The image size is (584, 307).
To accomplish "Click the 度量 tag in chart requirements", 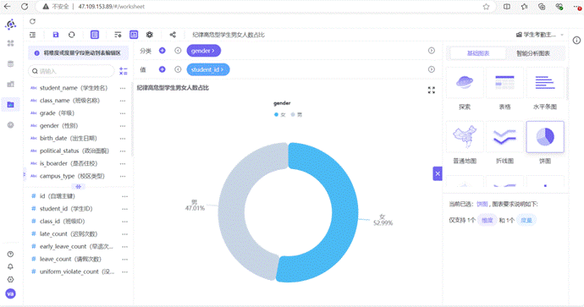I will [526, 220].
